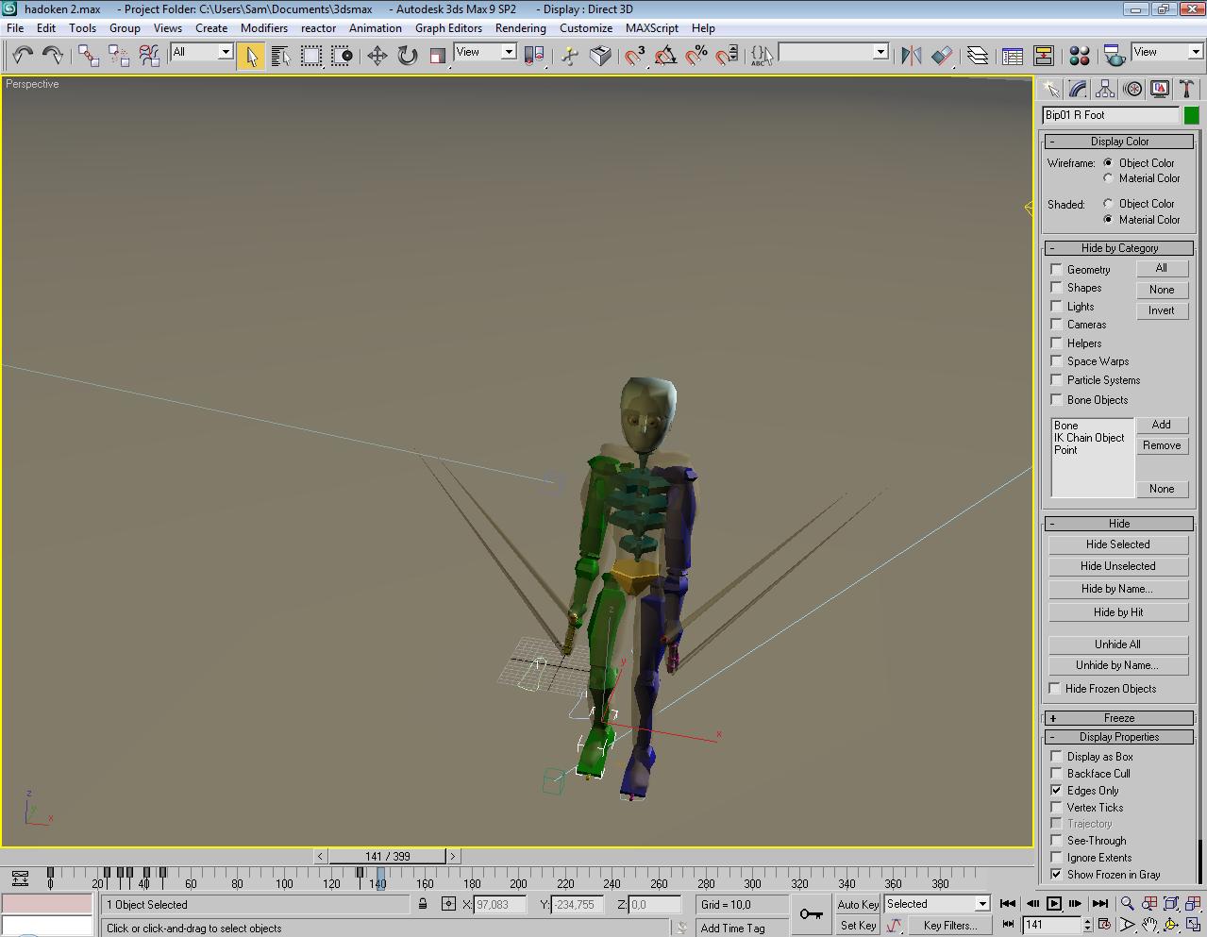Switch to the Motion command panel tab

1133,89
